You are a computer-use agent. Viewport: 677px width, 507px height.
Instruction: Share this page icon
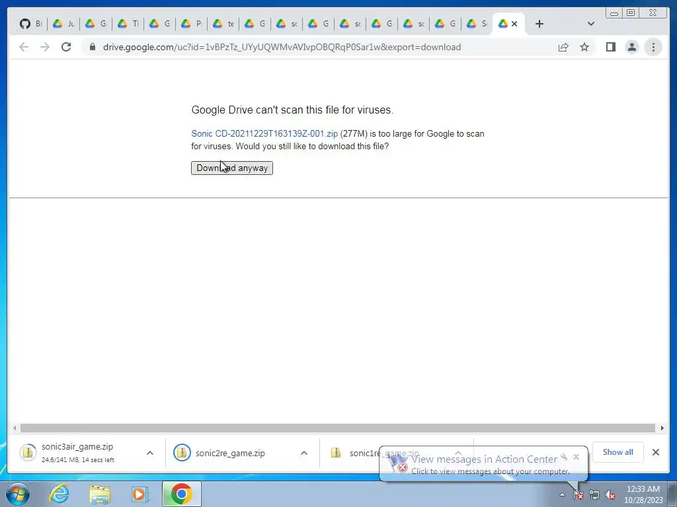(563, 47)
